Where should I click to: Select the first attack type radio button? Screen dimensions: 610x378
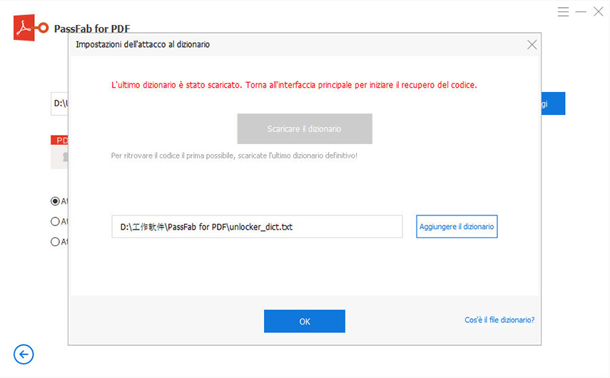[x=56, y=202]
